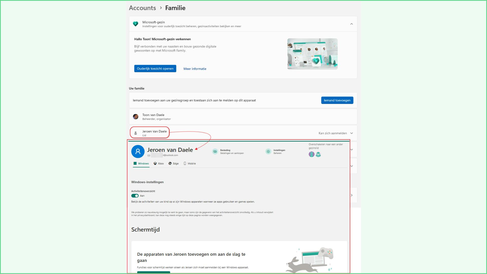The width and height of the screenshot is (487, 274).
Task: Switch to the teal family member avatar
Action: [x=318, y=154]
